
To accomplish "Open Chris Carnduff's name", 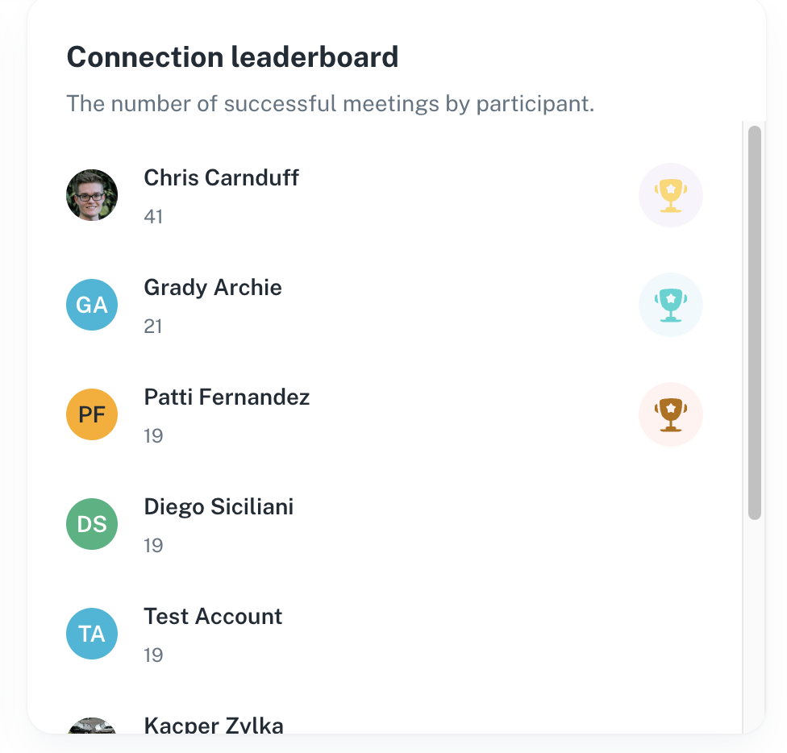I will tap(221, 178).
